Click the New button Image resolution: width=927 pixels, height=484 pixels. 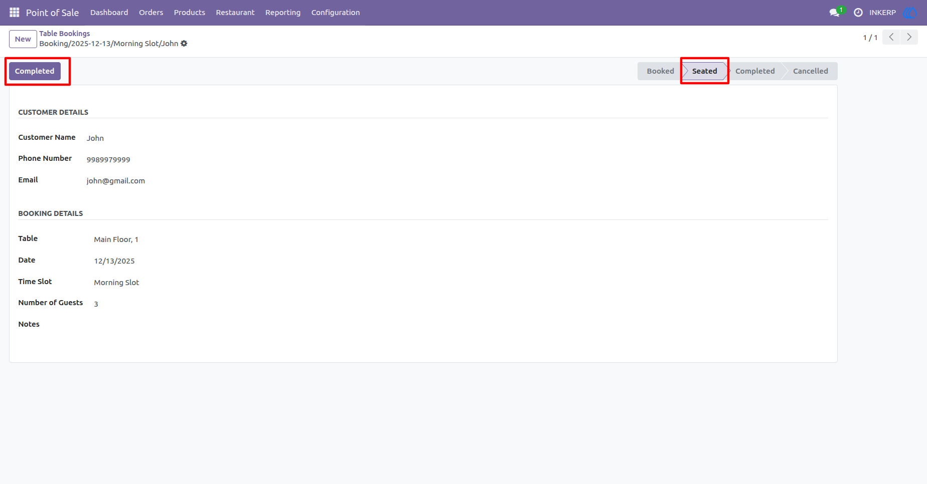click(x=23, y=39)
